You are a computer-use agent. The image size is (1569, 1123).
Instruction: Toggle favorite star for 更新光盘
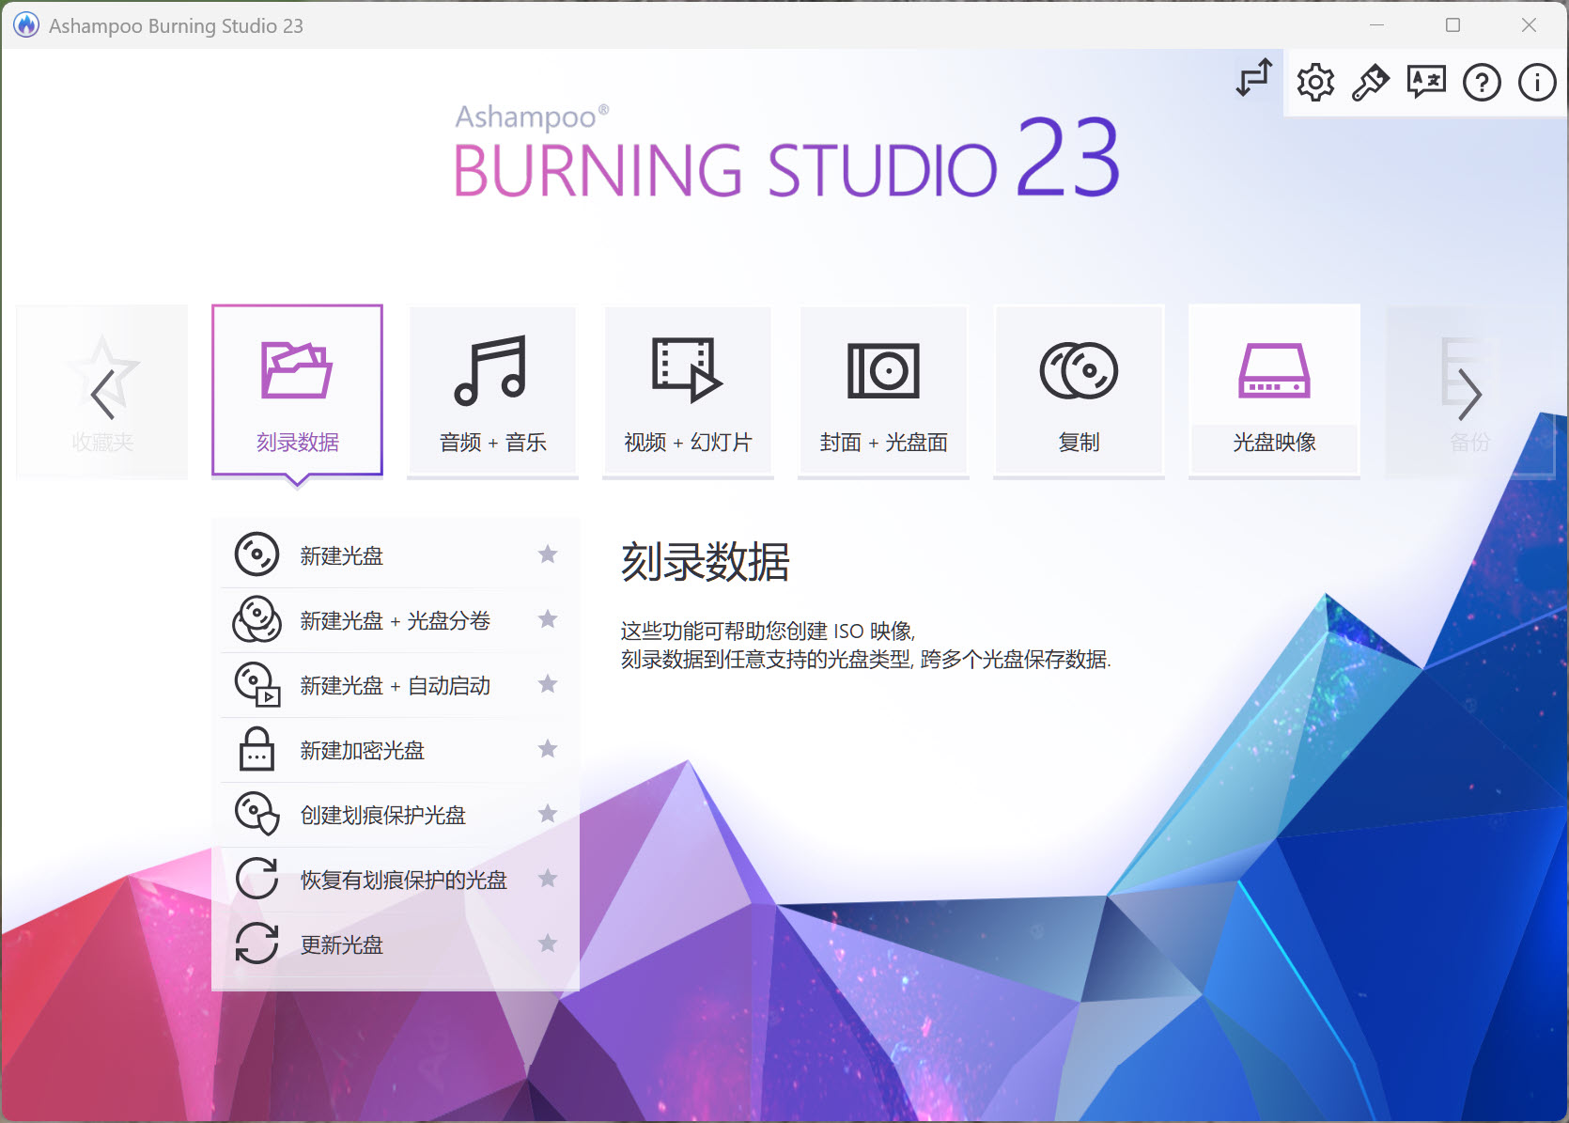tap(548, 944)
